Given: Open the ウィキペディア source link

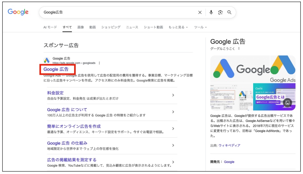Looking at the screenshot, I should [229, 146].
